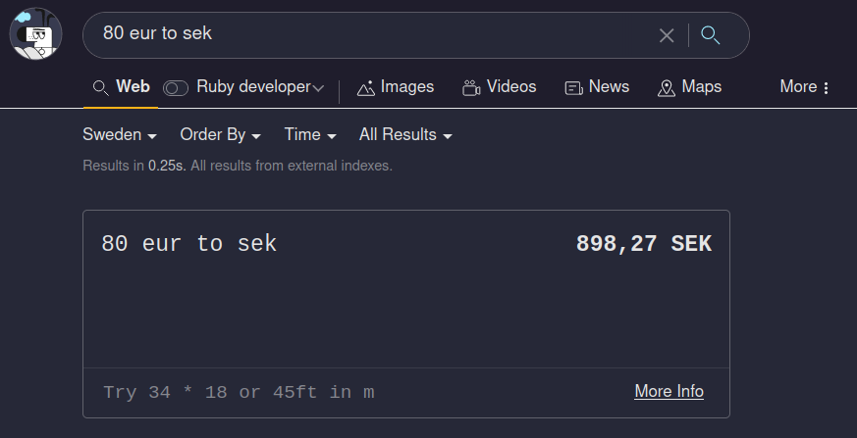Viewport: 857px width, 438px height.
Task: Click the 898,27 SEK conversion result
Action: (643, 244)
